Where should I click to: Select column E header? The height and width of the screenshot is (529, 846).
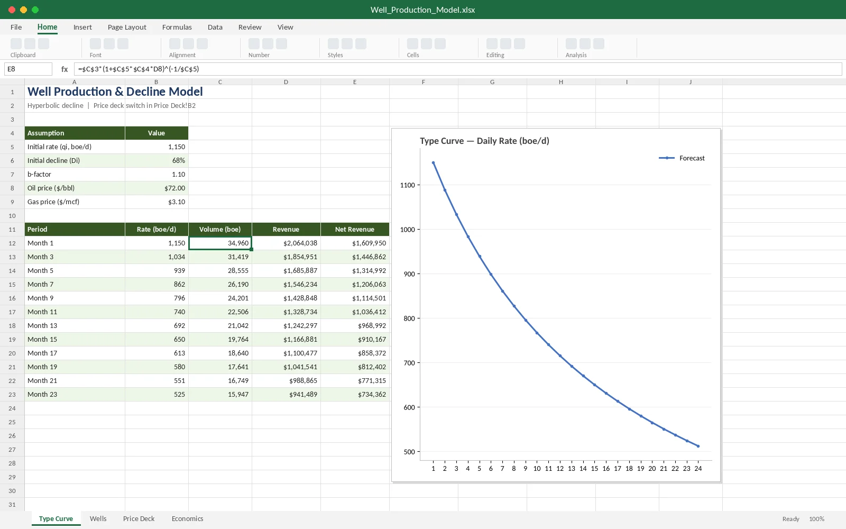[355, 82]
